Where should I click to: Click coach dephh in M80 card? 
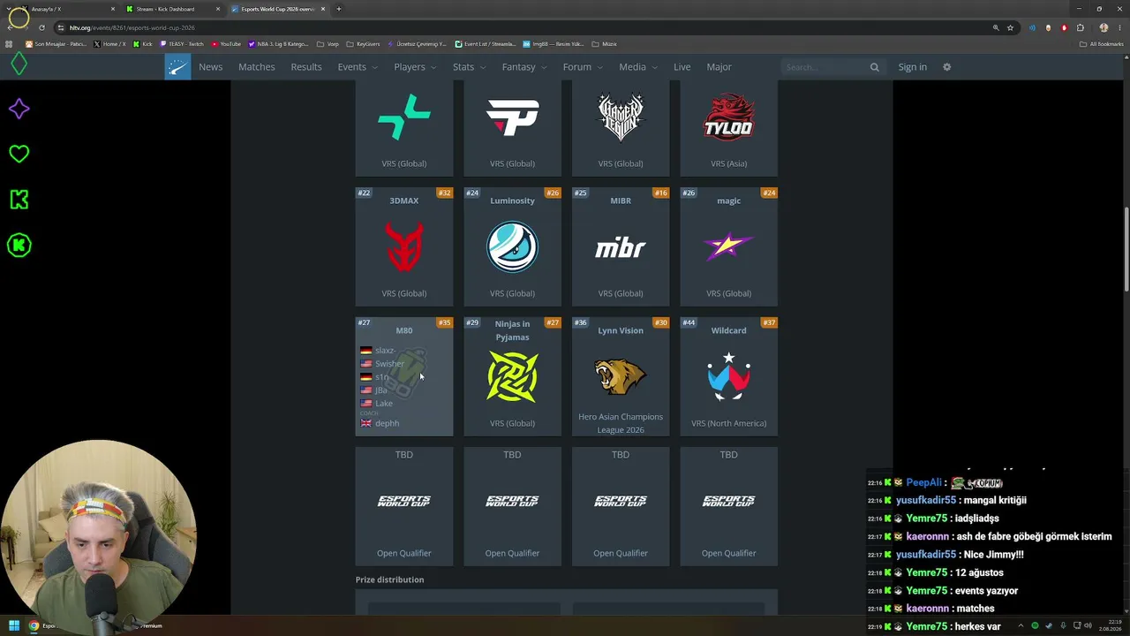387,423
